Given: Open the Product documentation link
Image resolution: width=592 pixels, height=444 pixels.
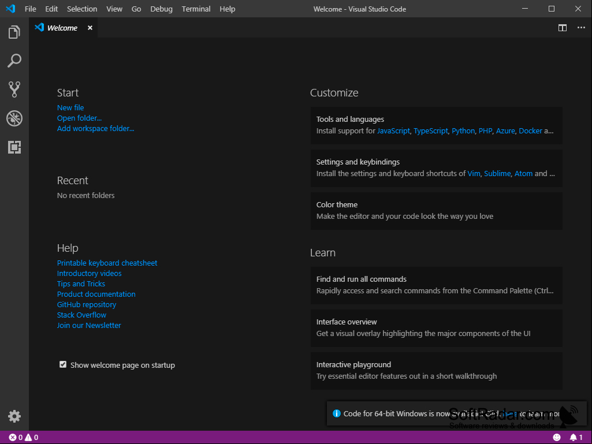Looking at the screenshot, I should pyautogui.click(x=96, y=294).
